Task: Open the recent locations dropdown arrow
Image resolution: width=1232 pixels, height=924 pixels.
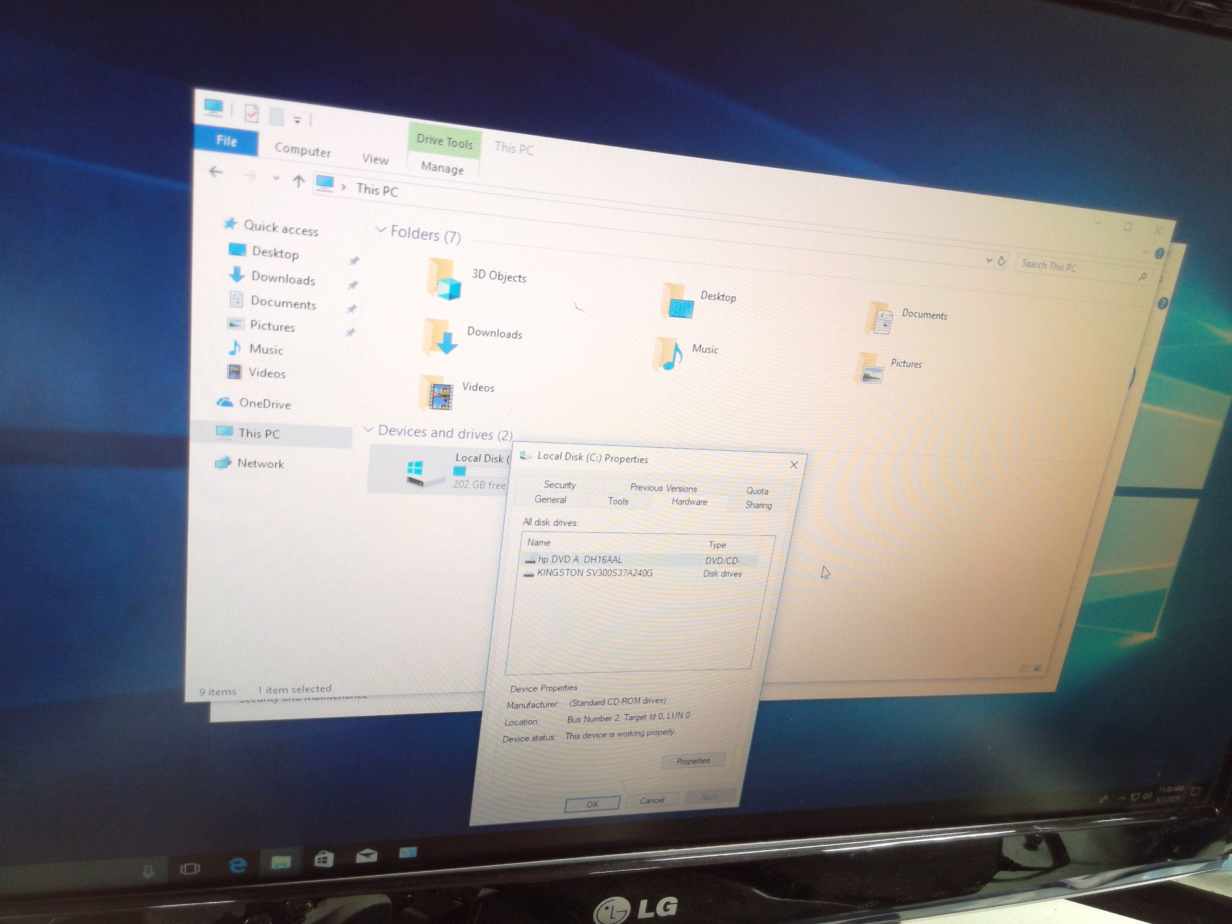Action: (x=275, y=179)
